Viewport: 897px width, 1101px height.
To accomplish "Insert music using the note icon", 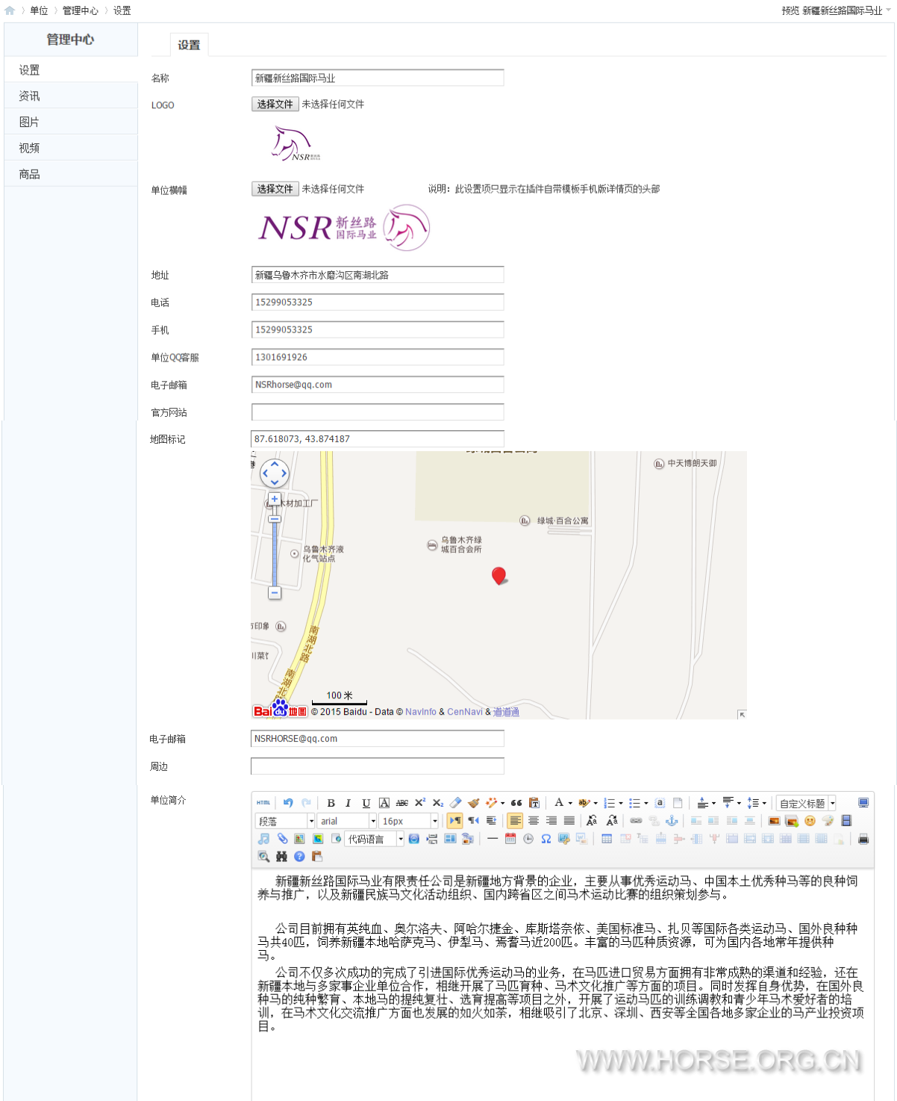I will click(x=263, y=839).
